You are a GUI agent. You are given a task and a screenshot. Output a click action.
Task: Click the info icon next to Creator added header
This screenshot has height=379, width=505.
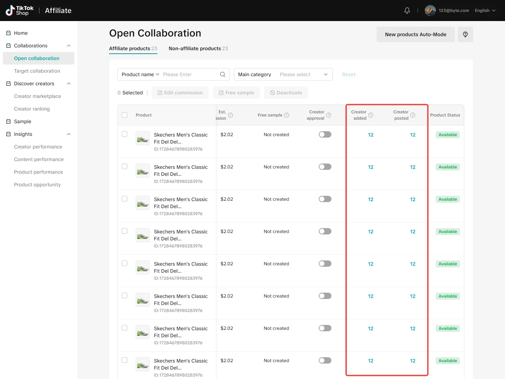click(x=371, y=115)
